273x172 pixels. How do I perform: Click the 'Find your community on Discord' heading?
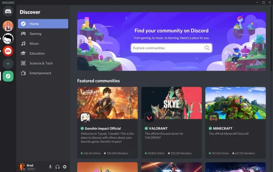[x=171, y=31]
